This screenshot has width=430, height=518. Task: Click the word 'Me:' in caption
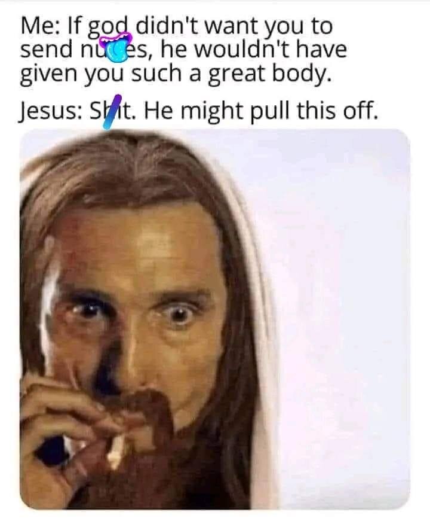40,26
